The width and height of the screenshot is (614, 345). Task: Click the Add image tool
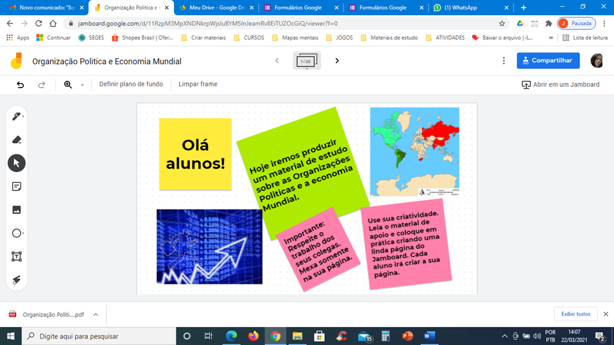point(17,210)
